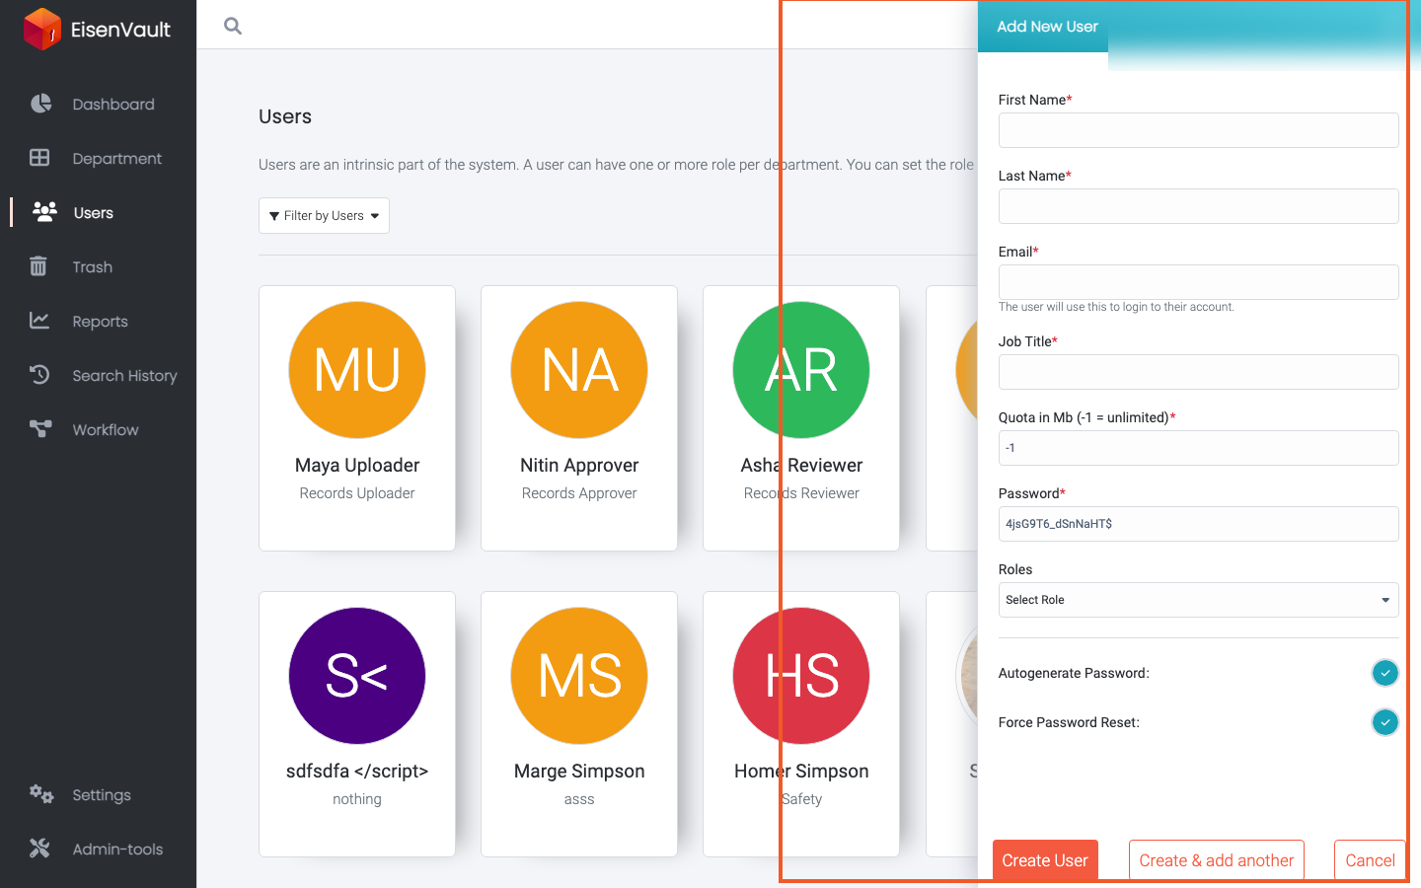The width and height of the screenshot is (1421, 888).
Task: Toggle Force Password Reset switch
Action: [1384, 722]
